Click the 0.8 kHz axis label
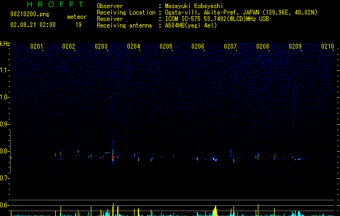 click(x=4, y=151)
